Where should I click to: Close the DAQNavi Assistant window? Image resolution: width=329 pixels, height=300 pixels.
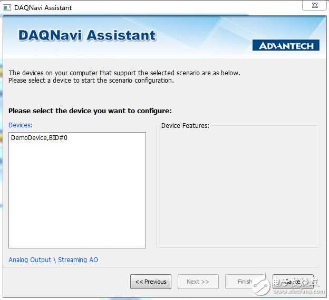tap(315, 5)
